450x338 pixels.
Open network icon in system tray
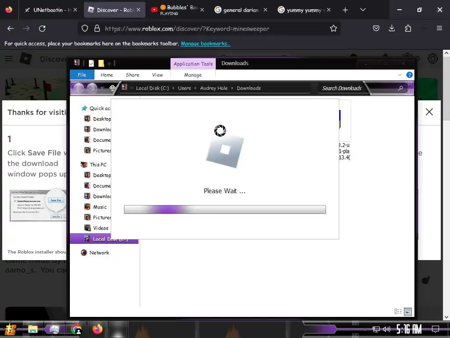(376, 329)
